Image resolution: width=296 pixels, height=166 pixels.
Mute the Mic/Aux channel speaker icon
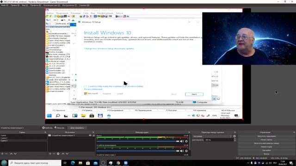182,141
